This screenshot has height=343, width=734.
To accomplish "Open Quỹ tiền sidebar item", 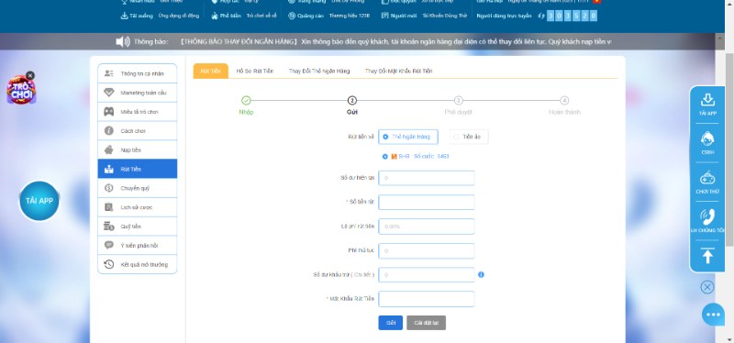I will [137, 227].
